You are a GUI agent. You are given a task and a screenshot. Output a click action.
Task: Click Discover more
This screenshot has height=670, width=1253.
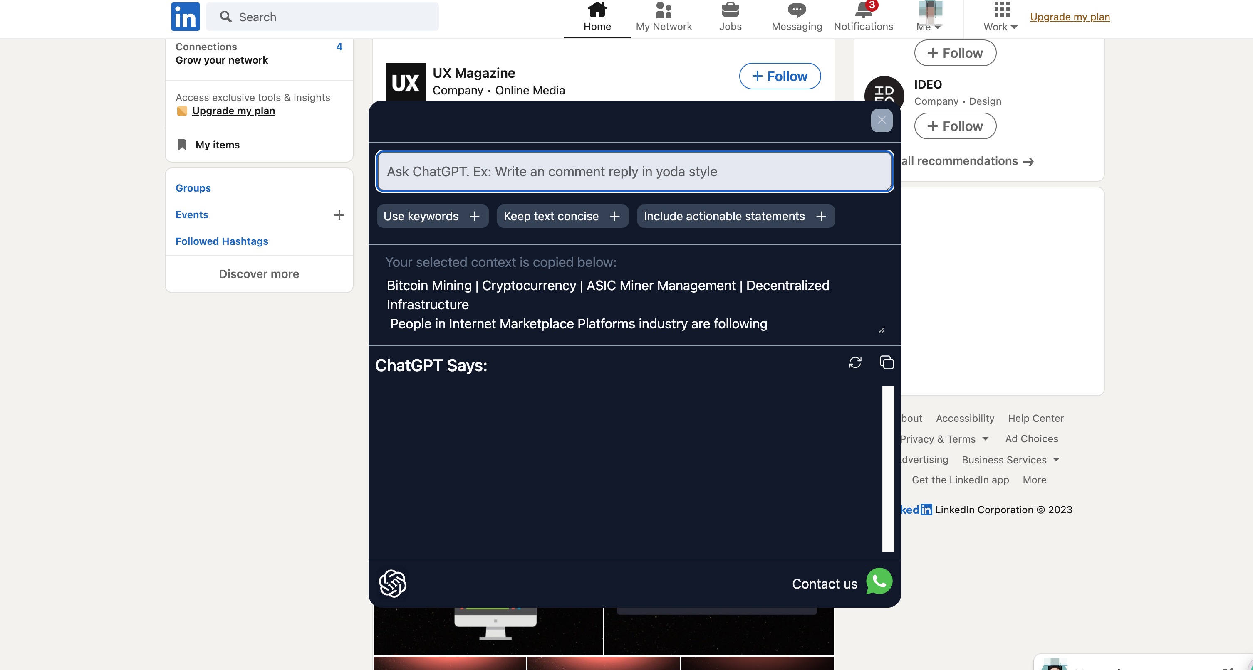pyautogui.click(x=259, y=274)
